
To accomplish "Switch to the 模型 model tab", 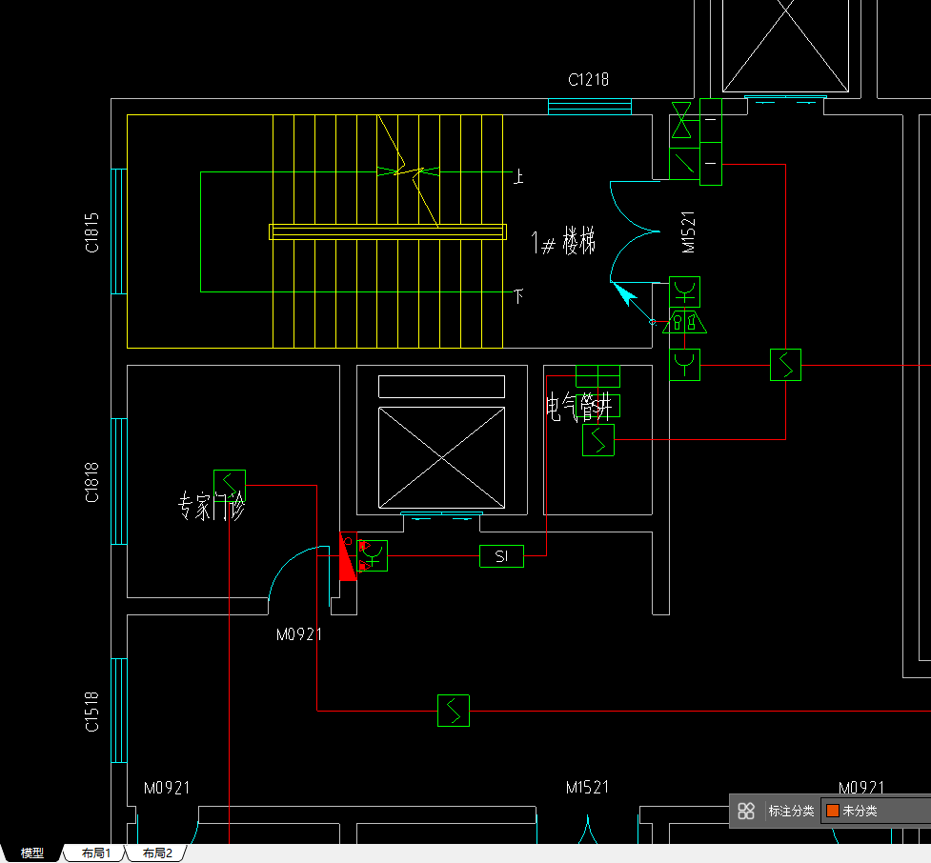I will (32, 853).
